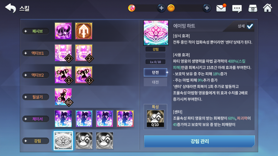Toggle the 상세 detail checkbox

pyautogui.click(x=250, y=26)
